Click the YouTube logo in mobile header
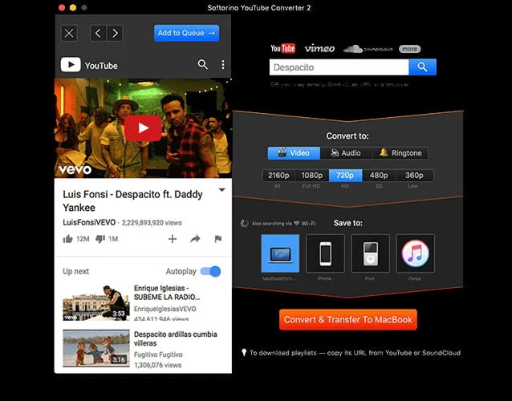Screen dimensions: 512x401 pyautogui.click(x=89, y=65)
